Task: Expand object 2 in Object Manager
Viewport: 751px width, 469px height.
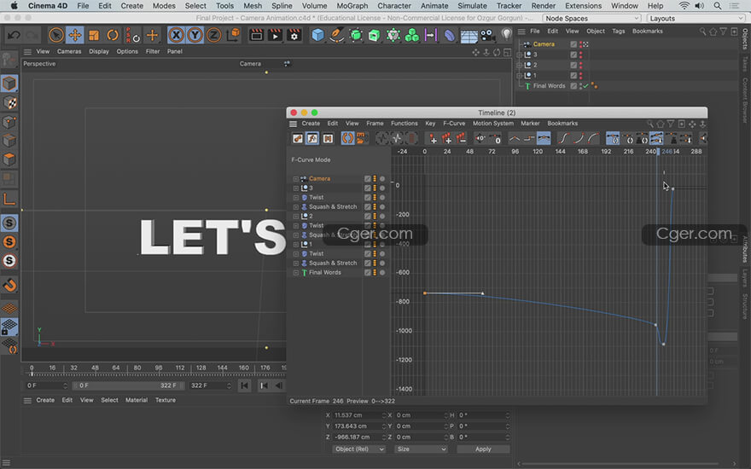Action: click(x=519, y=65)
